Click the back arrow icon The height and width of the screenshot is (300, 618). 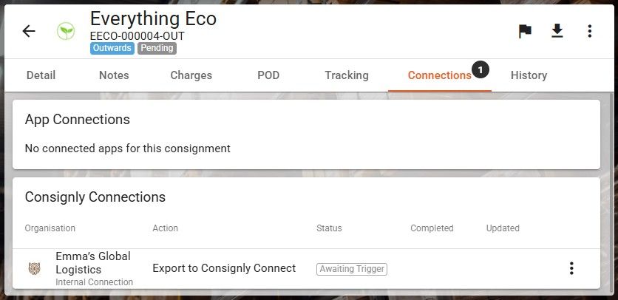[29, 31]
